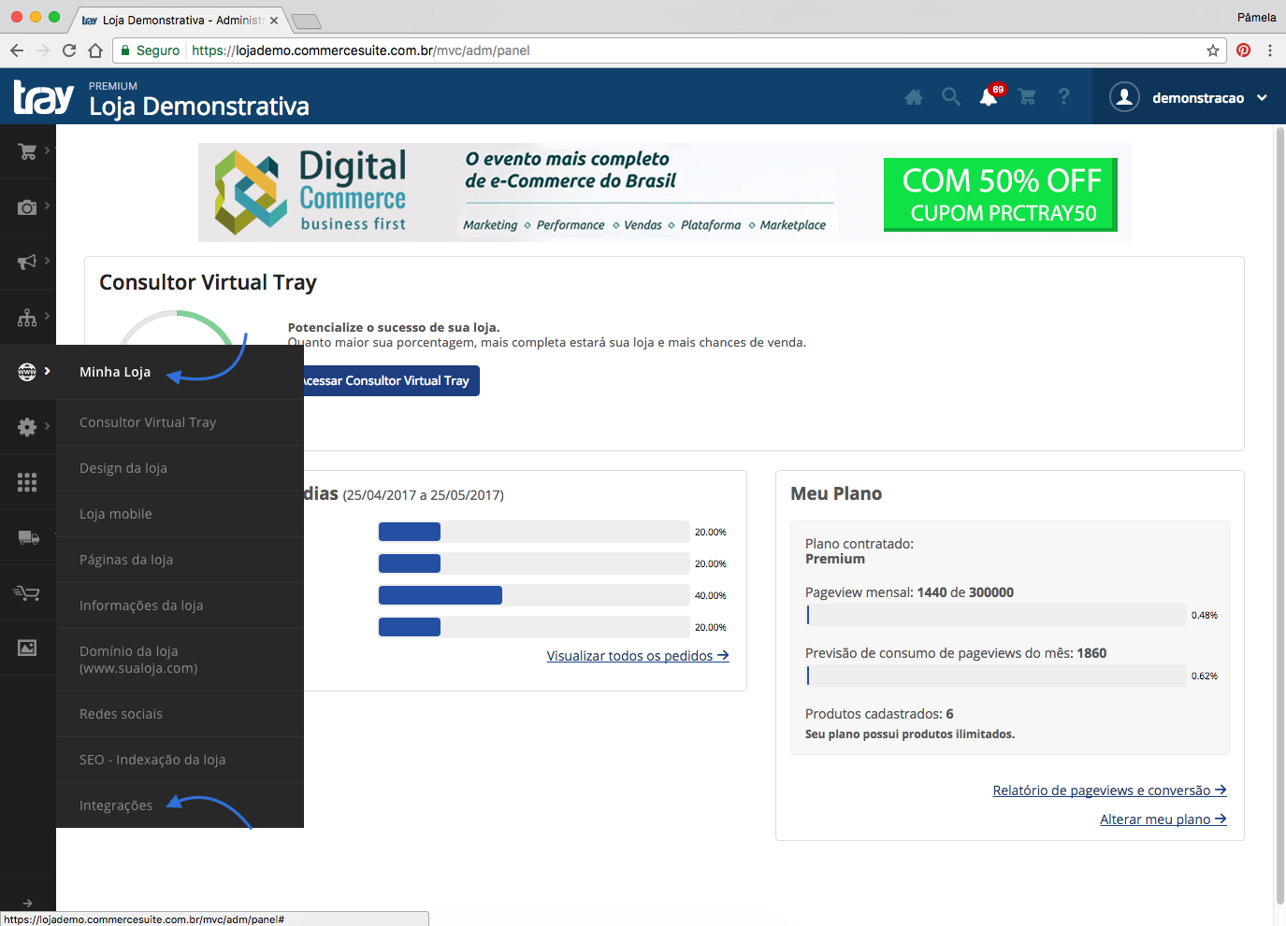Click Acessar Consultor Virtual Tray button
Image resolution: width=1286 pixels, height=926 pixels.
click(391, 380)
